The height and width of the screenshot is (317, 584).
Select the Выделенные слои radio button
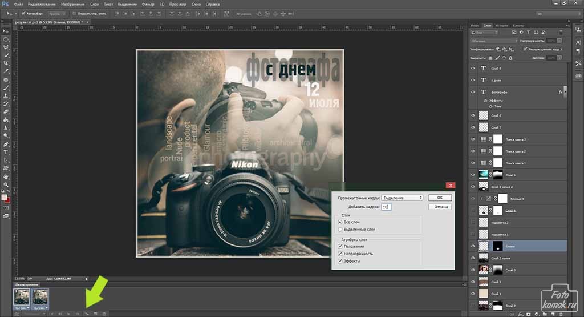coord(340,230)
